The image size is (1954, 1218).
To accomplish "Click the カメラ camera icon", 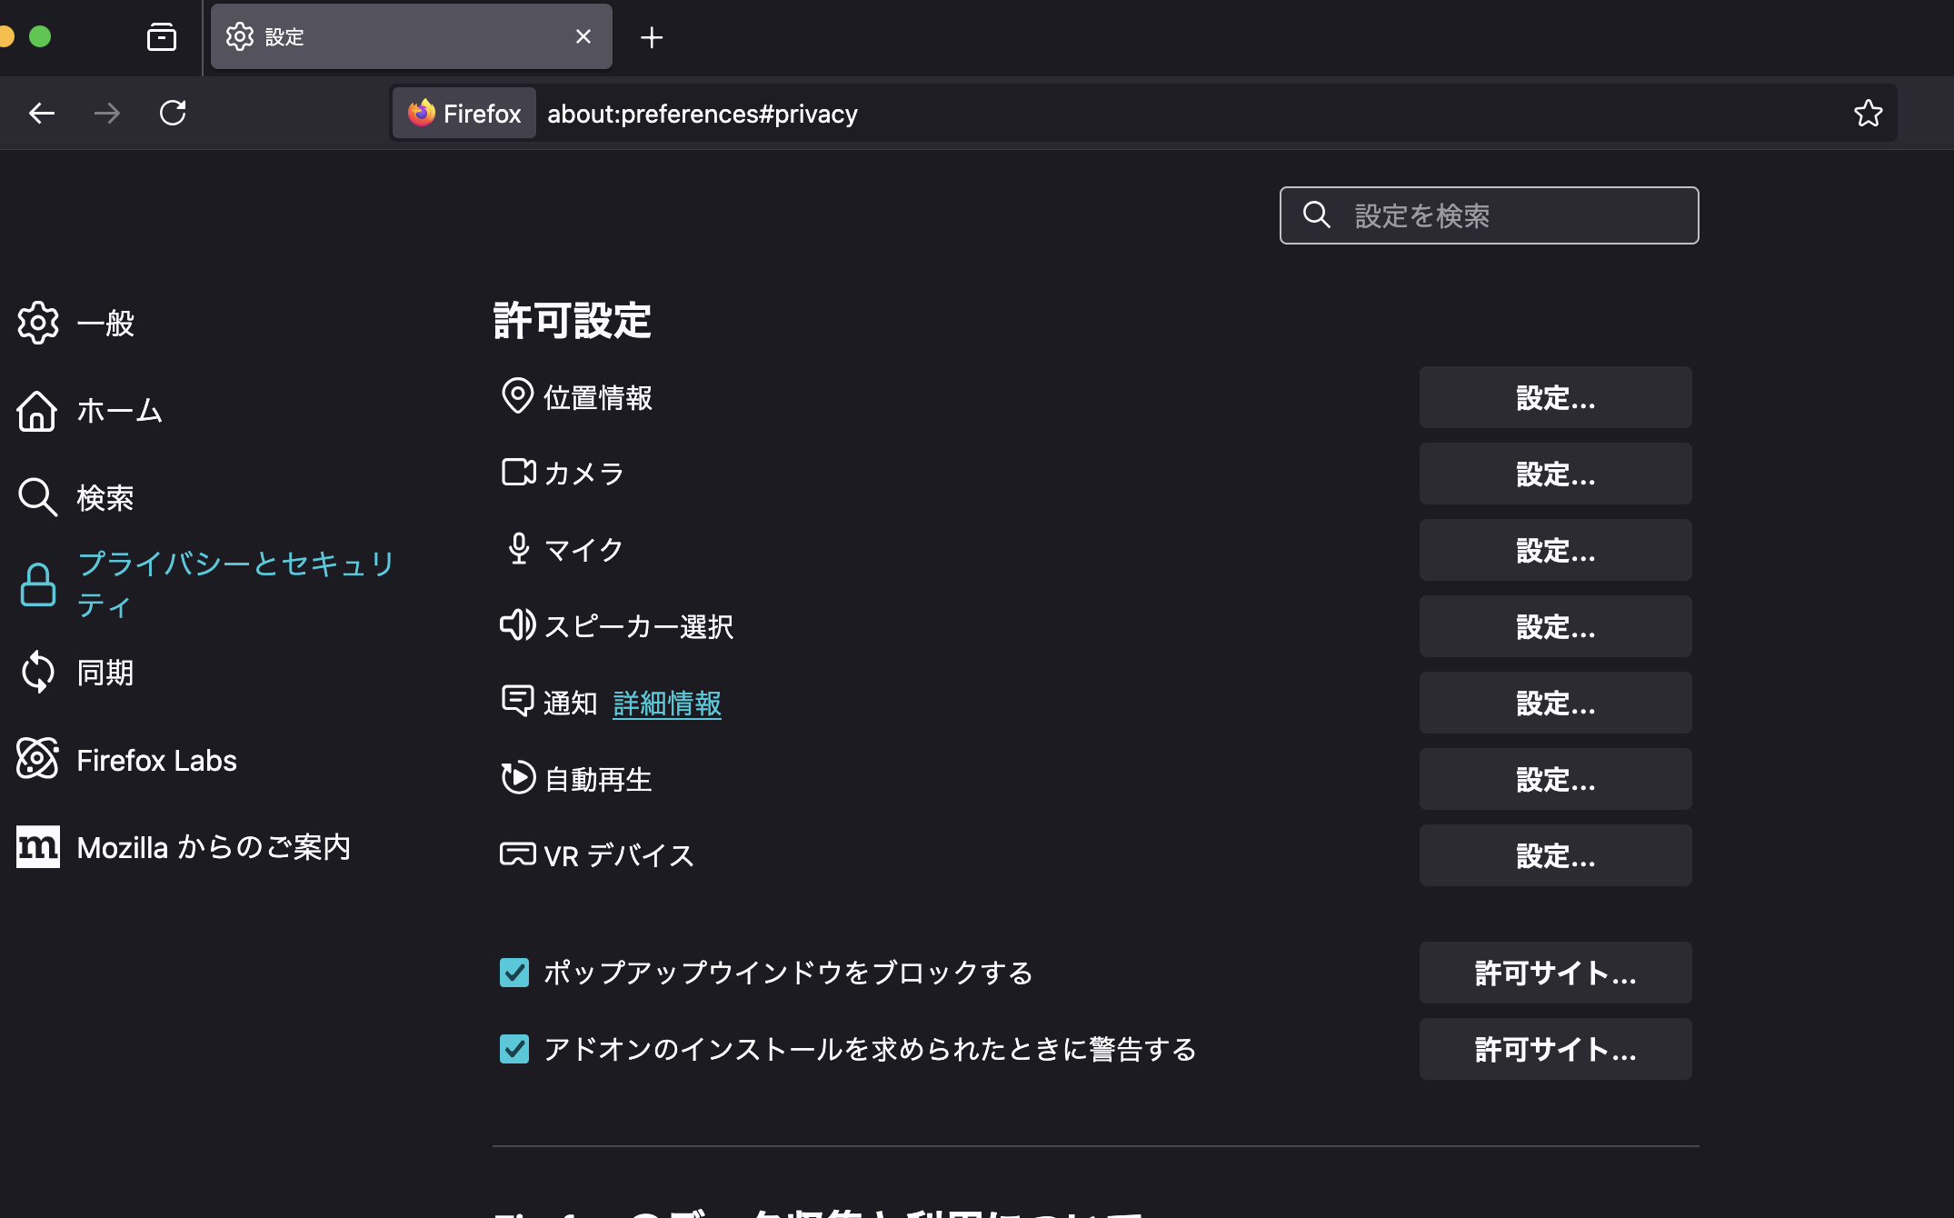I will point(518,473).
